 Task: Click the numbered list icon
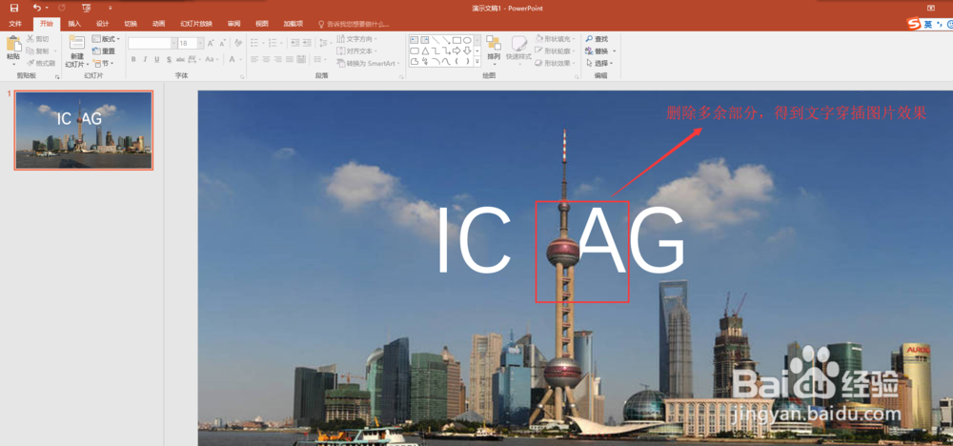click(273, 43)
